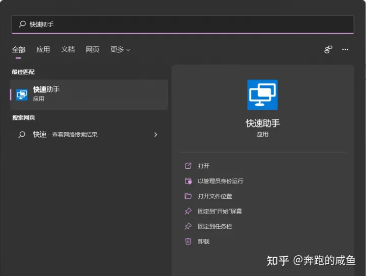The image size is (366, 276).
Task: Click the search box containing 快速助手
Action: pyautogui.click(x=183, y=24)
